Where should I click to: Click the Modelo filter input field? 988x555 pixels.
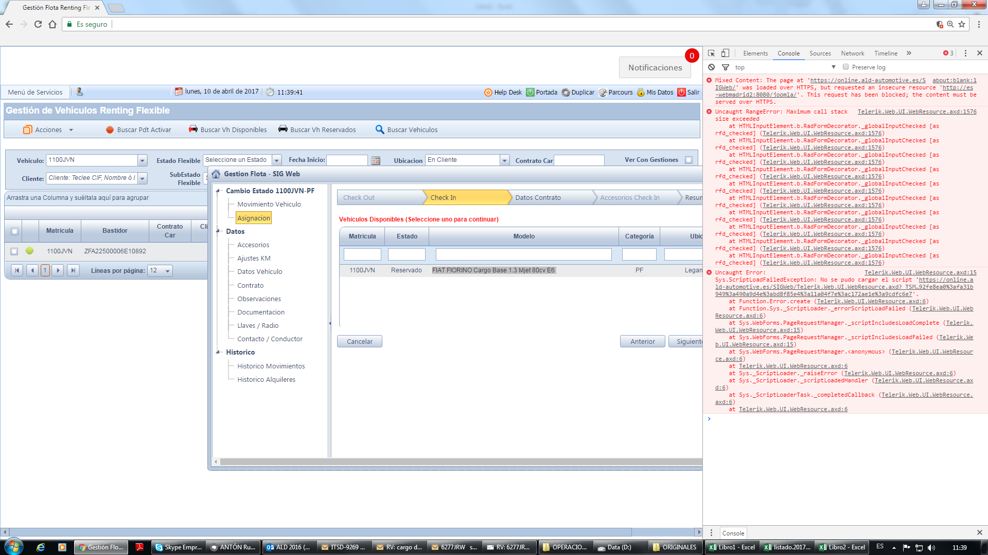pyautogui.click(x=523, y=254)
